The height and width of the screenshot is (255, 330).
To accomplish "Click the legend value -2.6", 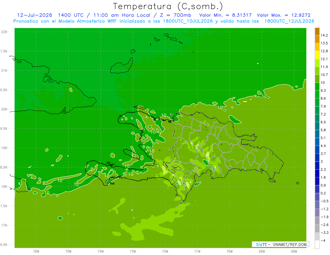I will tap(324, 225).
